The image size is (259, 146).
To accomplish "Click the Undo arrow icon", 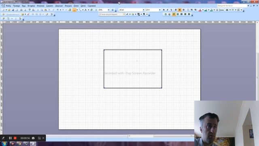I will pyautogui.click(x=57, y=10).
